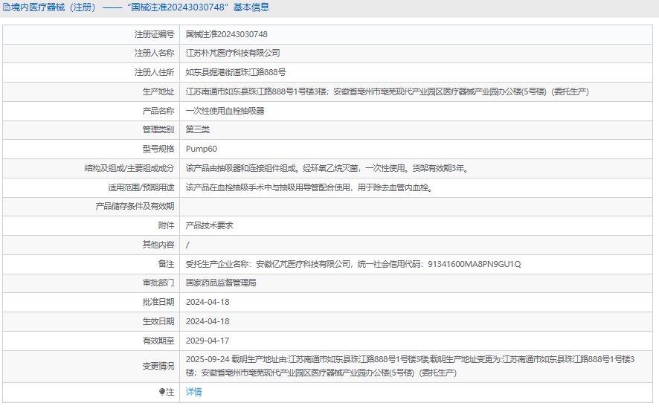Select approving department 国家药品监督管理局
659x409 pixels.
[x=221, y=283]
